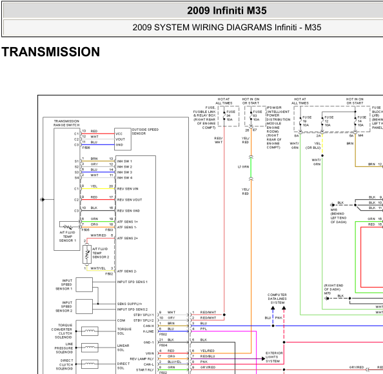
Task: Click the "IPDM E/R" module description
Action: coord(278,128)
